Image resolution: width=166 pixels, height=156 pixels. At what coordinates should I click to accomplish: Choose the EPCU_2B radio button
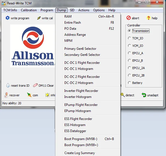click(x=129, y=75)
